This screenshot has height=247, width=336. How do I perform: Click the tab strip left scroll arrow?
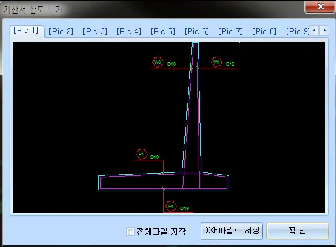tap(314, 31)
